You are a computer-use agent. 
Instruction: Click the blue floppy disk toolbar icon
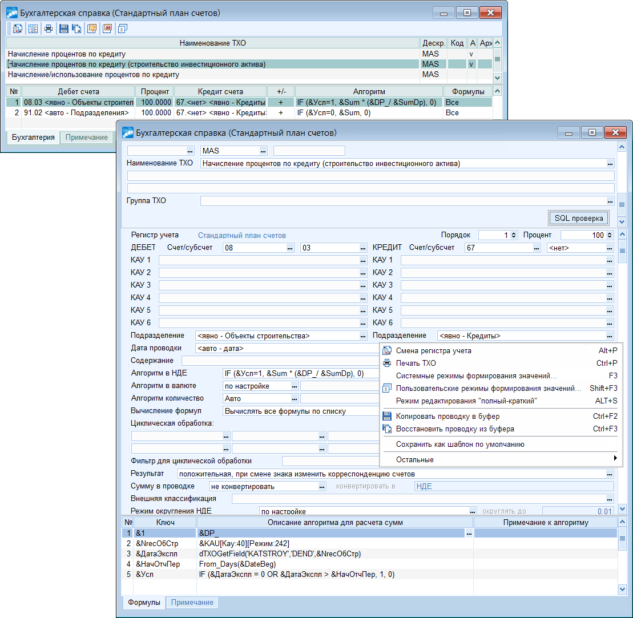63,29
